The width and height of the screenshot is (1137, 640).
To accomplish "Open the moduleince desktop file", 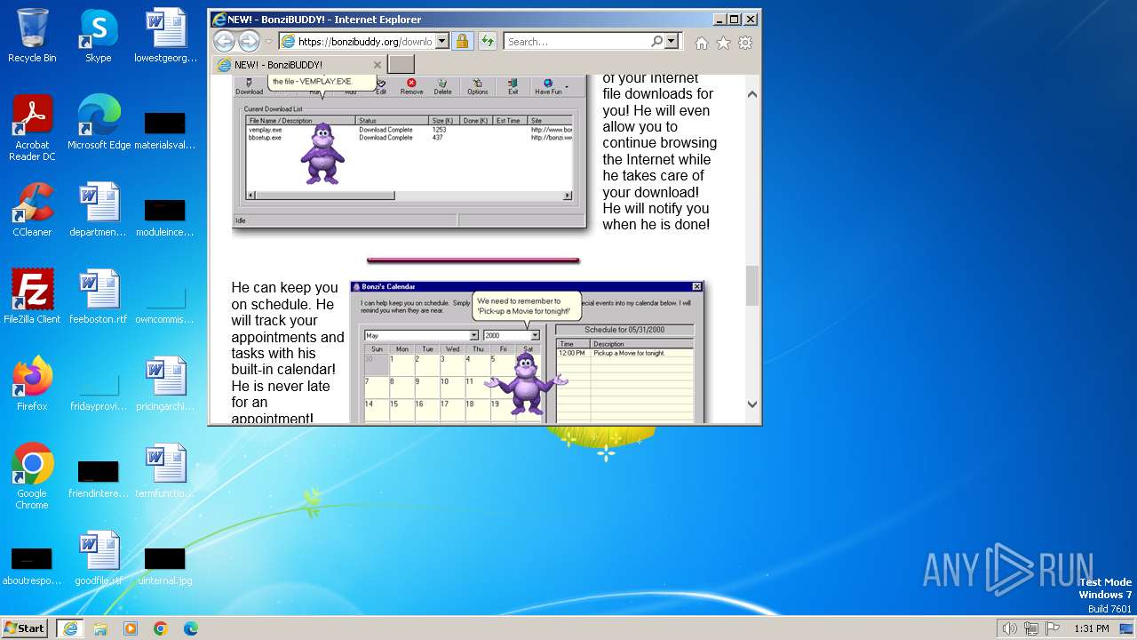I will pos(165,216).
